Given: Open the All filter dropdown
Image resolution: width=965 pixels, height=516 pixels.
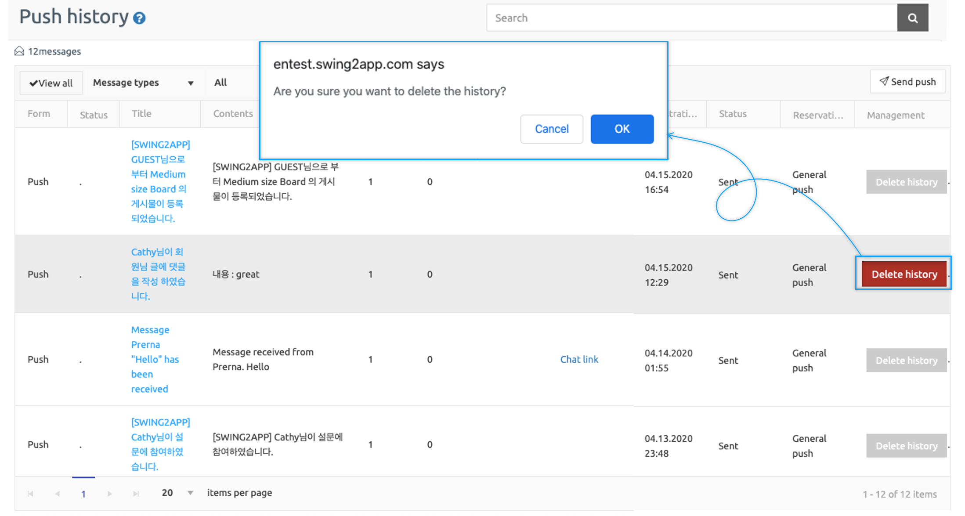Looking at the screenshot, I should [x=221, y=83].
